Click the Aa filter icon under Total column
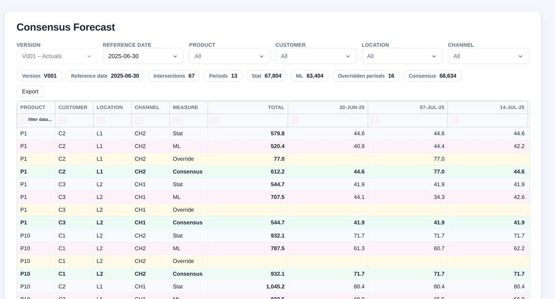 coord(215,120)
